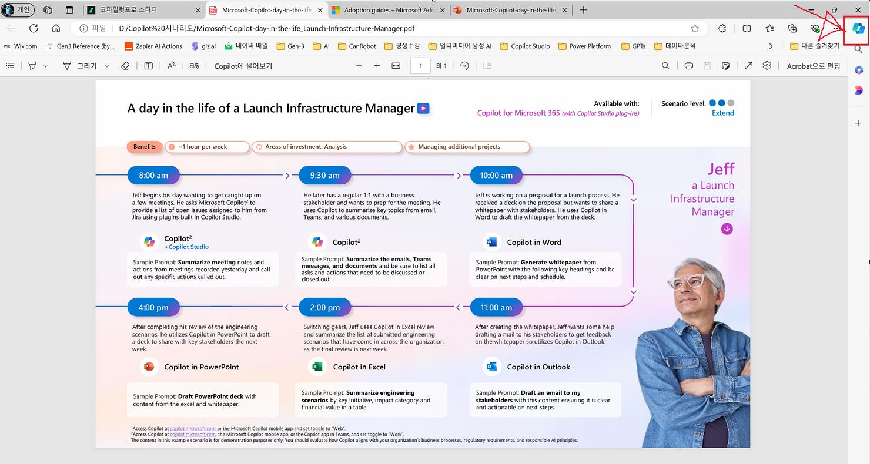Open the Collections icon in the toolbar
Viewport: 870px width, 464px height.
click(x=792, y=28)
